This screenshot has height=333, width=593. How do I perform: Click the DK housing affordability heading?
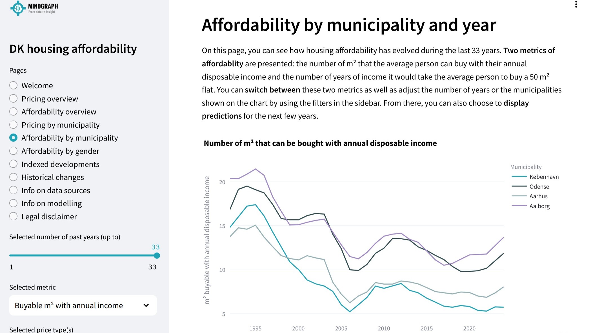73,49
